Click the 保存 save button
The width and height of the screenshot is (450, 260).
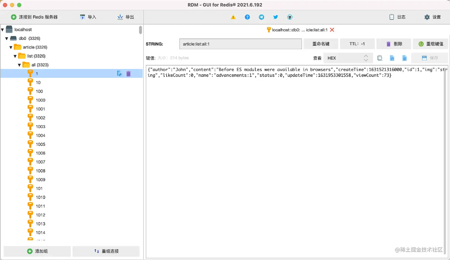click(x=430, y=58)
